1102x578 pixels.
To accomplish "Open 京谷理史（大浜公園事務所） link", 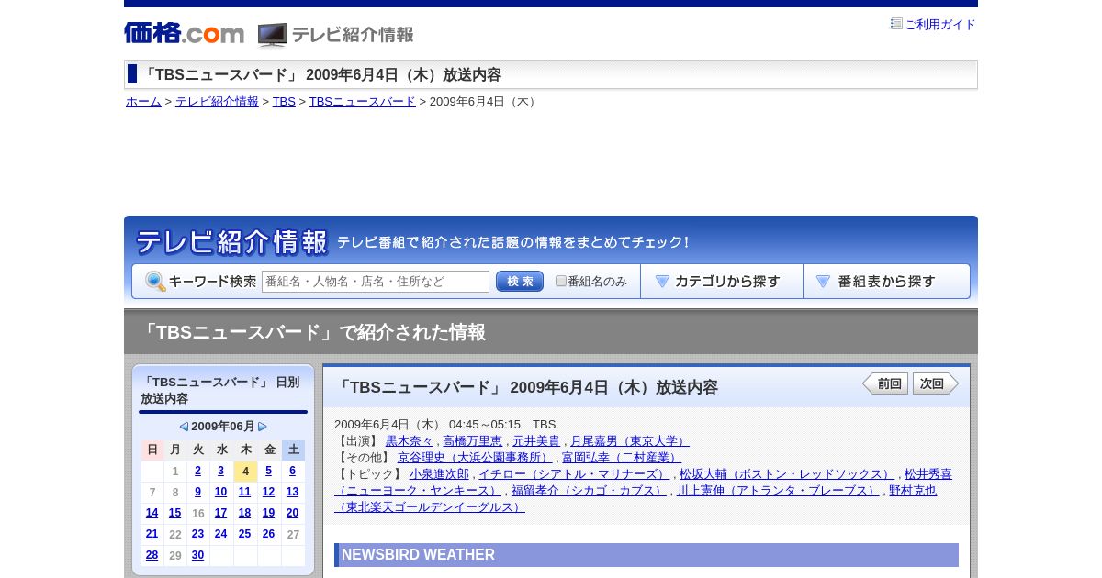I will (476, 458).
